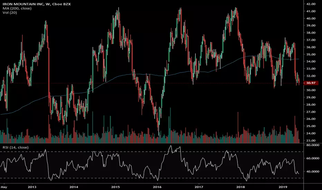Click the 38.00 price axis label
Screen dimensions: 322x190
(x=311, y=33)
